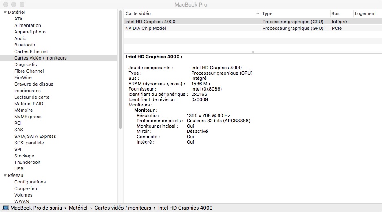
Task: Click Intel HD Graphics 4000 in path bar
Action: coord(185,208)
